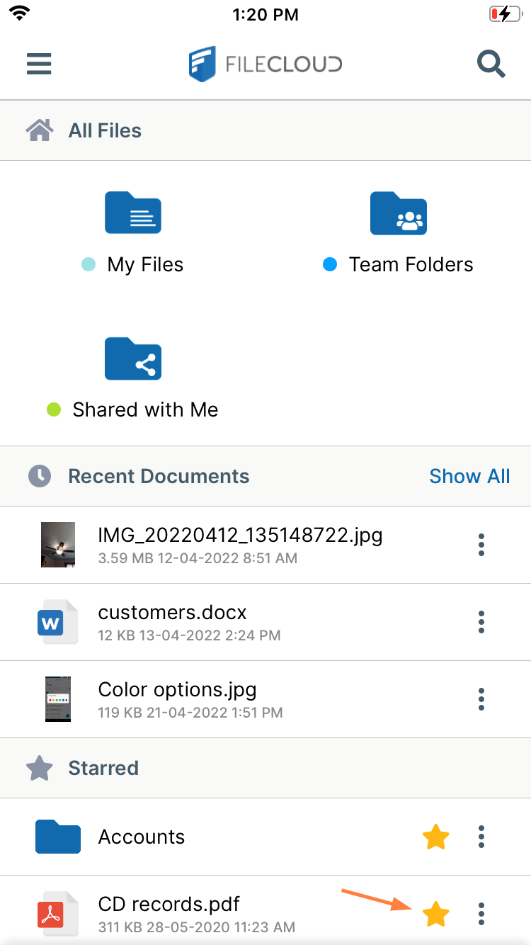
Task: Open options menu for IMG_20220412_135148722.jpg
Action: 481,545
